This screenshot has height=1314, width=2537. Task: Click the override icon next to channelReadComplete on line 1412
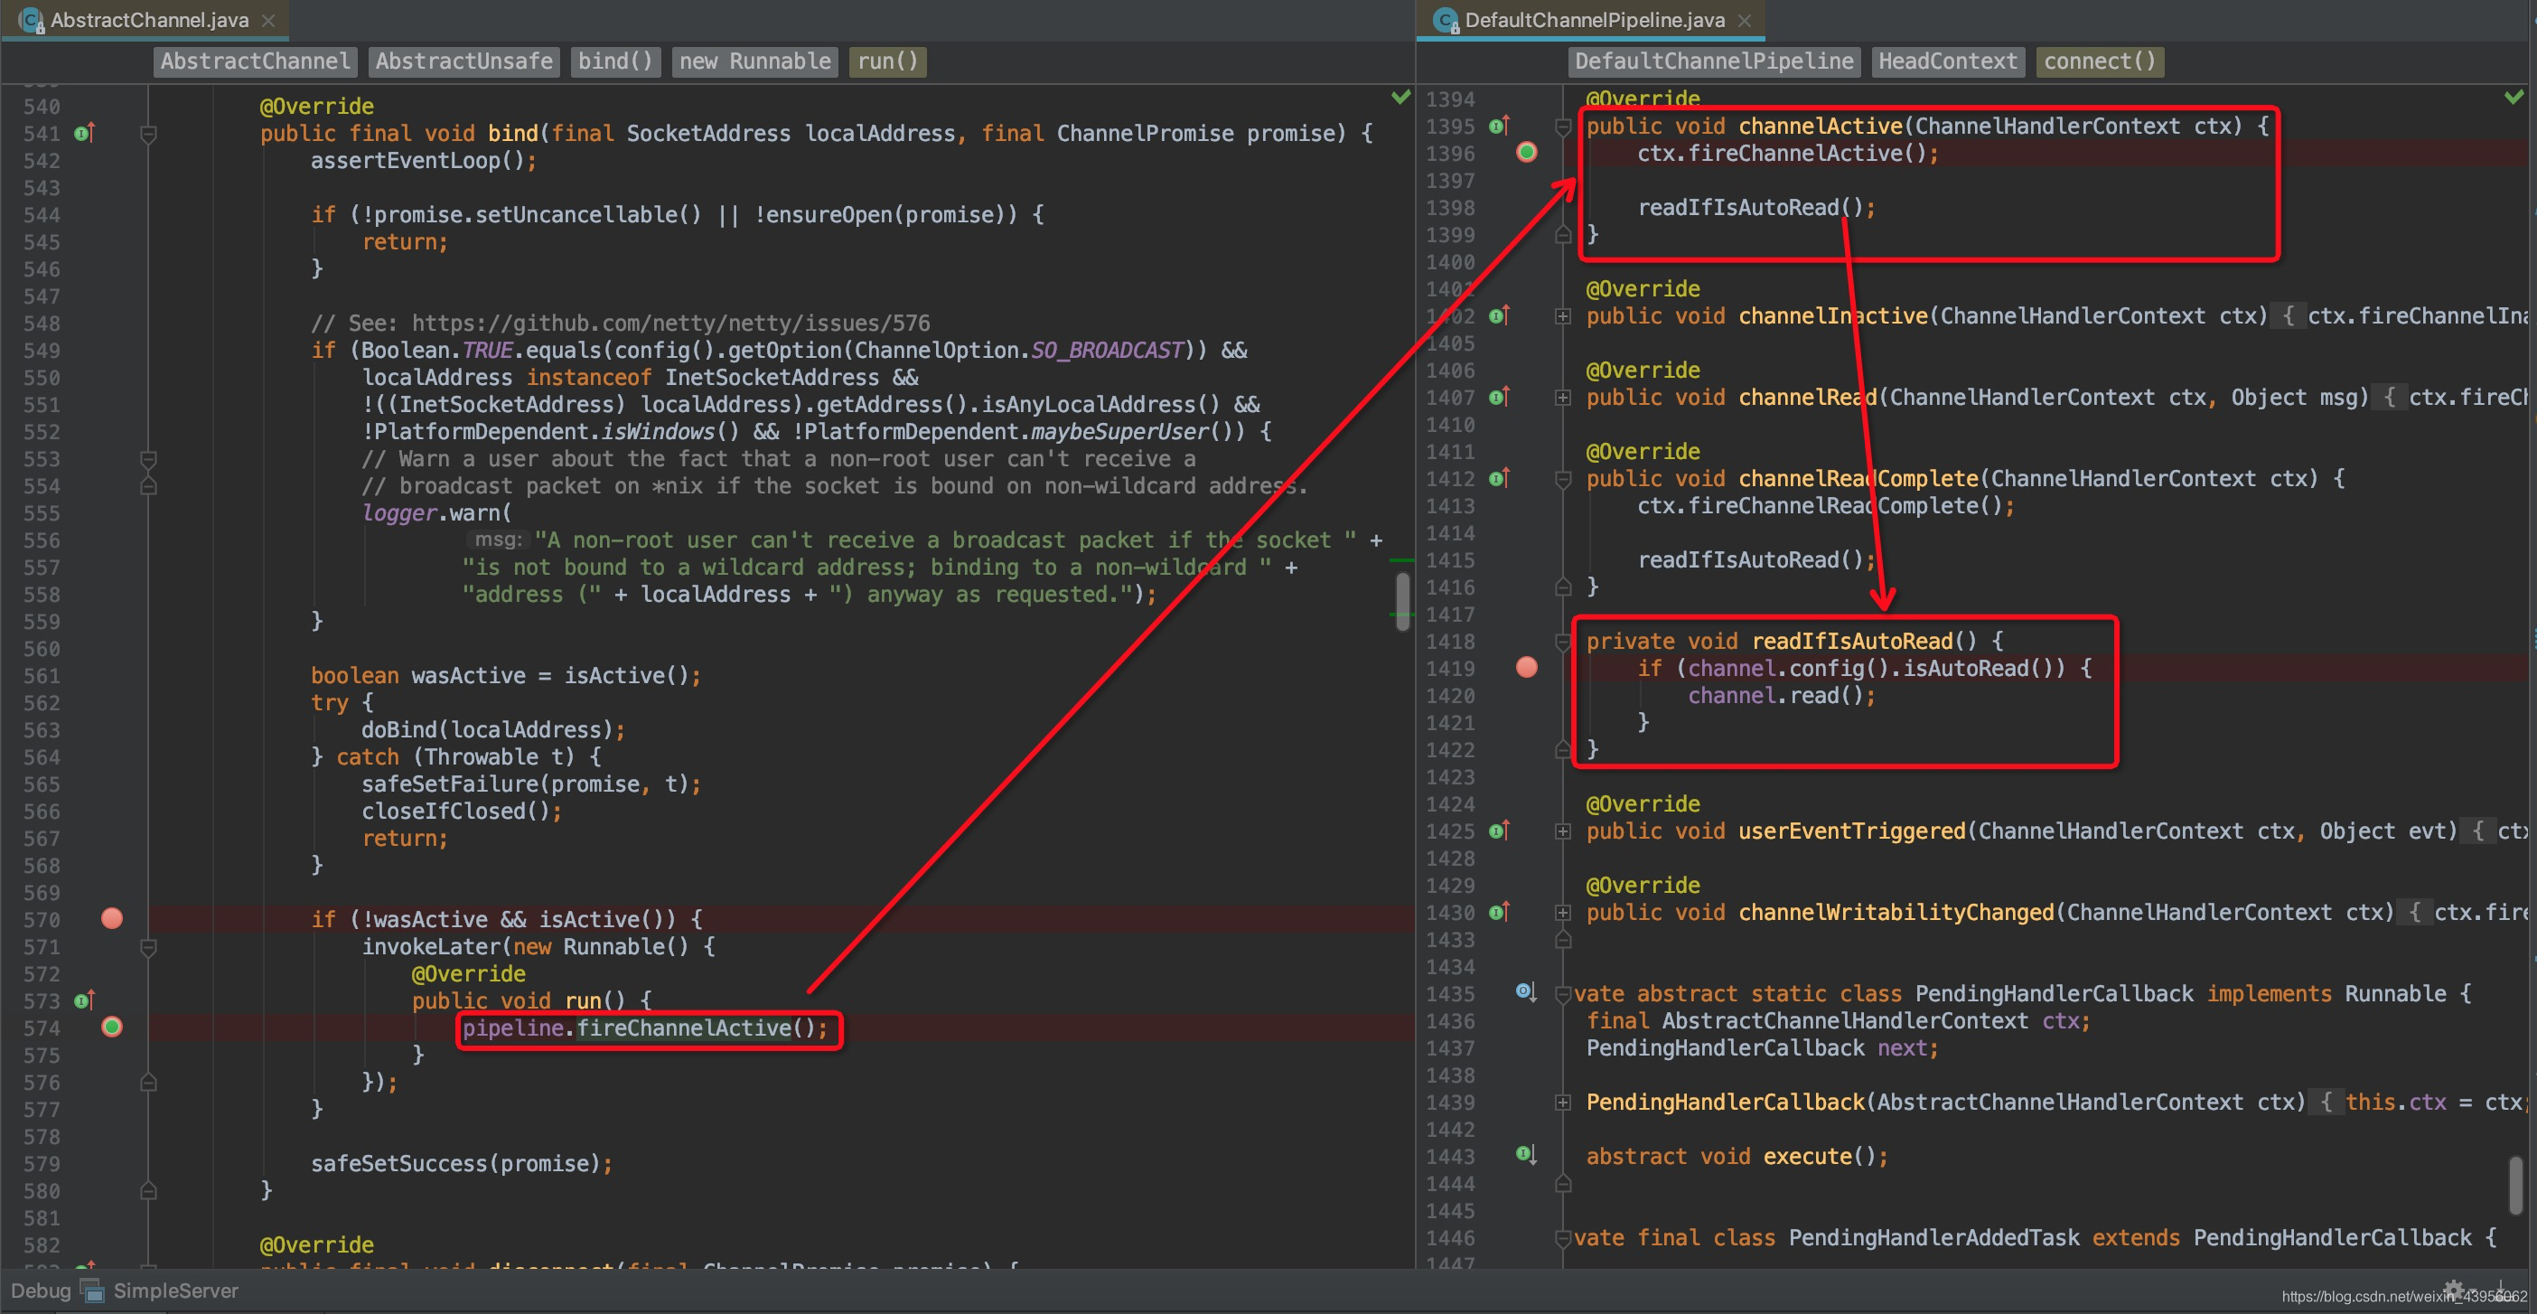pyautogui.click(x=1500, y=479)
